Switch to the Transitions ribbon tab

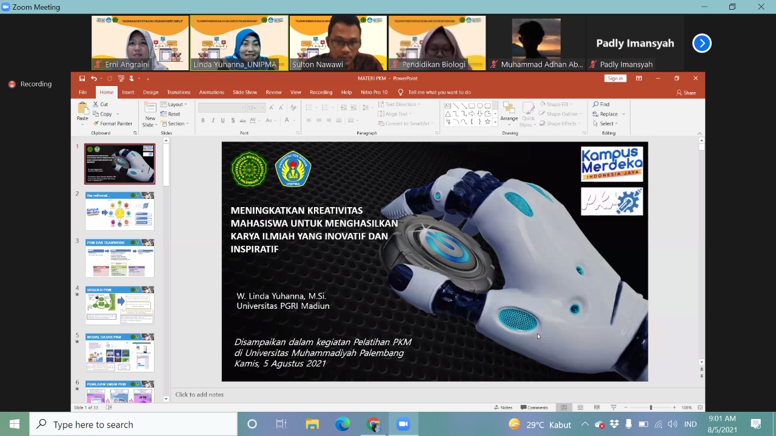pos(178,92)
